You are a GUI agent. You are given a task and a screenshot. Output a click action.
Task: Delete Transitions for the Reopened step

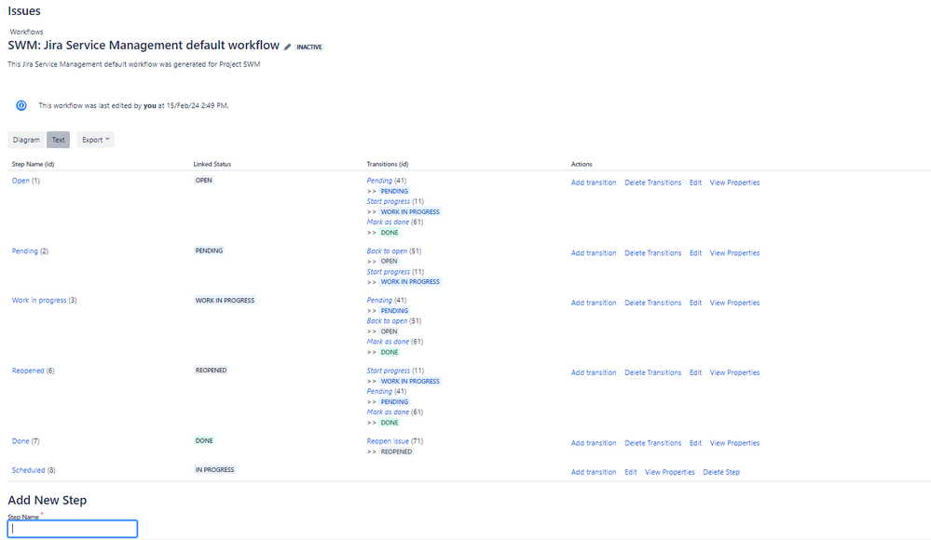(x=653, y=372)
